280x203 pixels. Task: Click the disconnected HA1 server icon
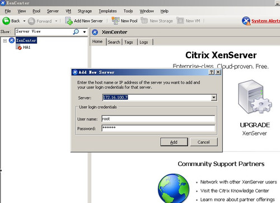coord(18,47)
